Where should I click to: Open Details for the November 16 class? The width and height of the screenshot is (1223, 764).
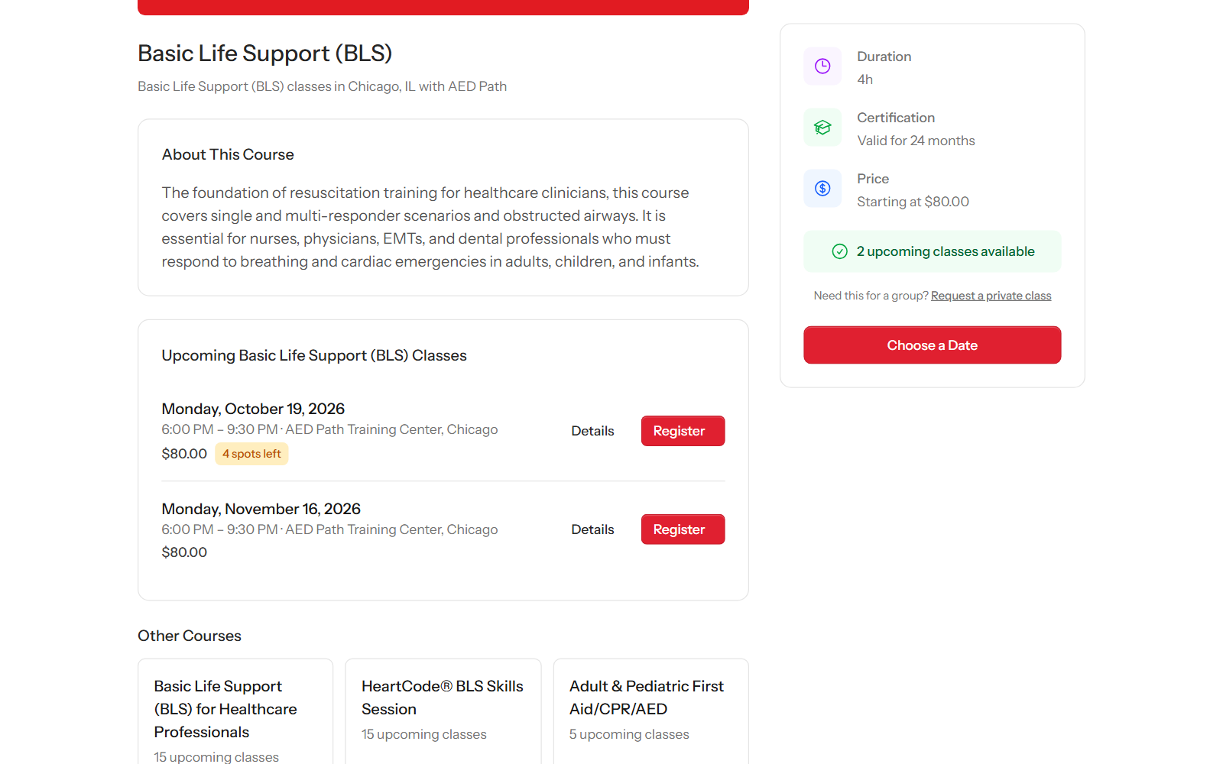[592, 529]
